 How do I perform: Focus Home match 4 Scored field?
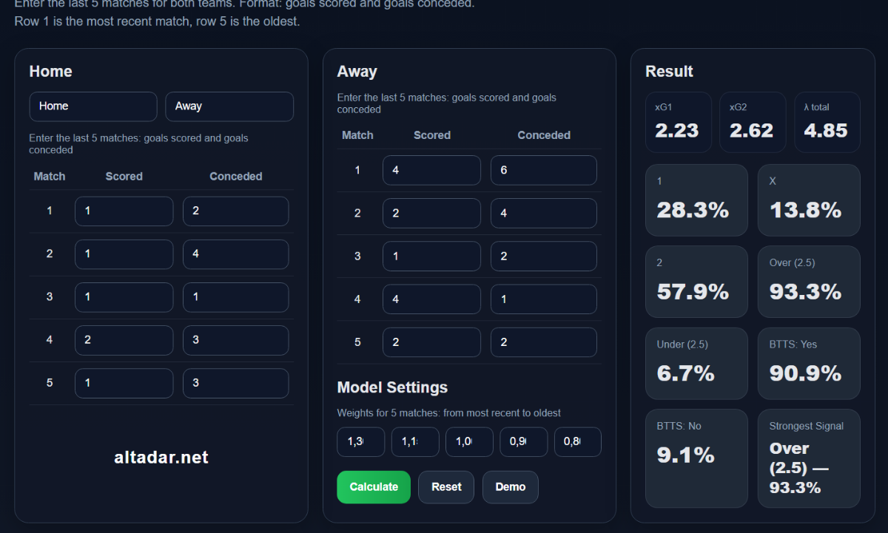pyautogui.click(x=124, y=340)
